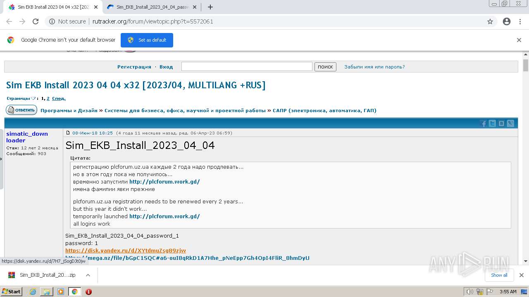Expand the download item options chevron
Image resolution: width=529 pixels, height=297 pixels.
pyautogui.click(x=88, y=275)
